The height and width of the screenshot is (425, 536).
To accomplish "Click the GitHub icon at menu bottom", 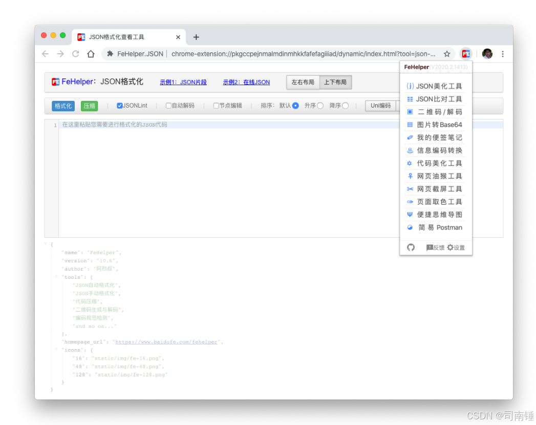I will point(411,247).
